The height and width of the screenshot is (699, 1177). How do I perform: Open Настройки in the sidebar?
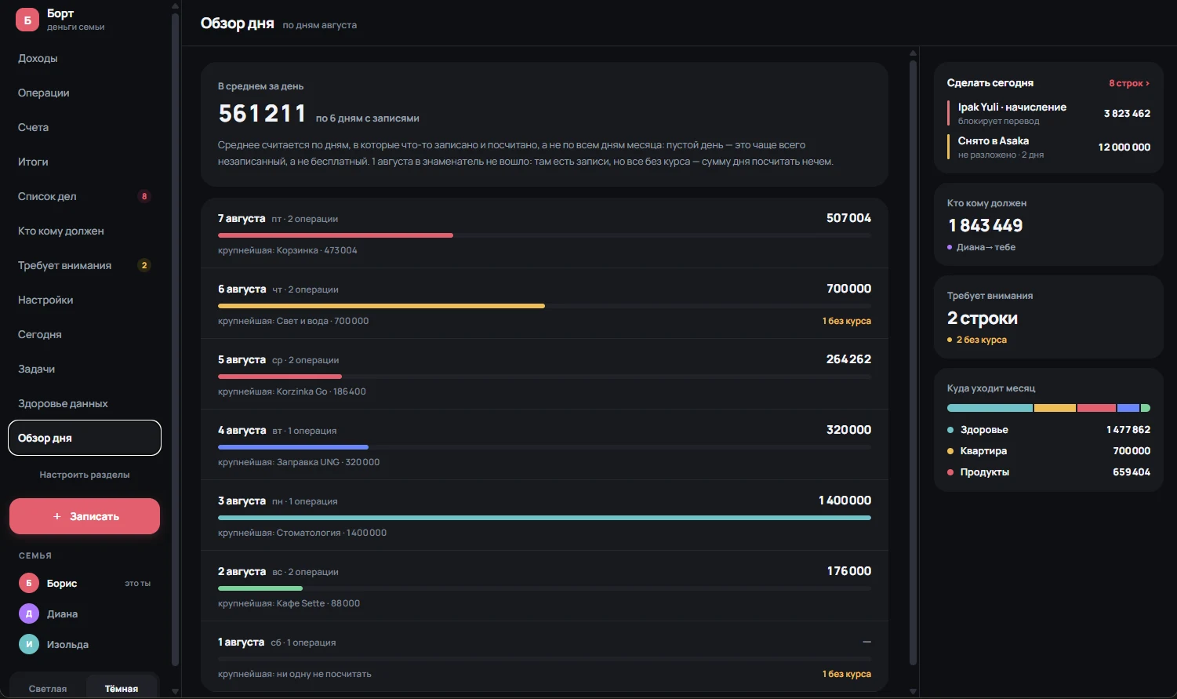(x=84, y=300)
